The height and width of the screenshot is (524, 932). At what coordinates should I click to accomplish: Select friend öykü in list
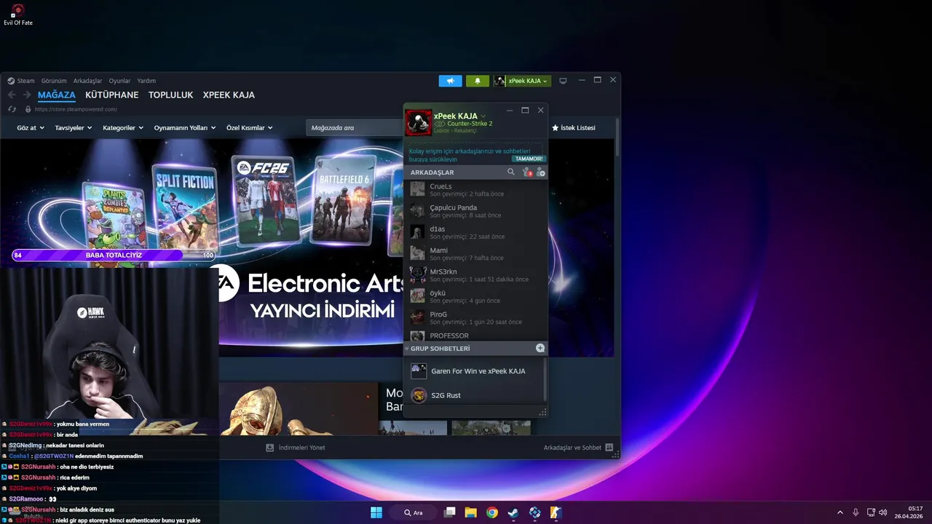pyautogui.click(x=475, y=296)
